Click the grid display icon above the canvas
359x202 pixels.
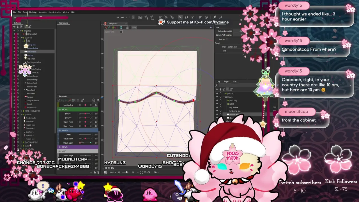pyautogui.click(x=128, y=27)
